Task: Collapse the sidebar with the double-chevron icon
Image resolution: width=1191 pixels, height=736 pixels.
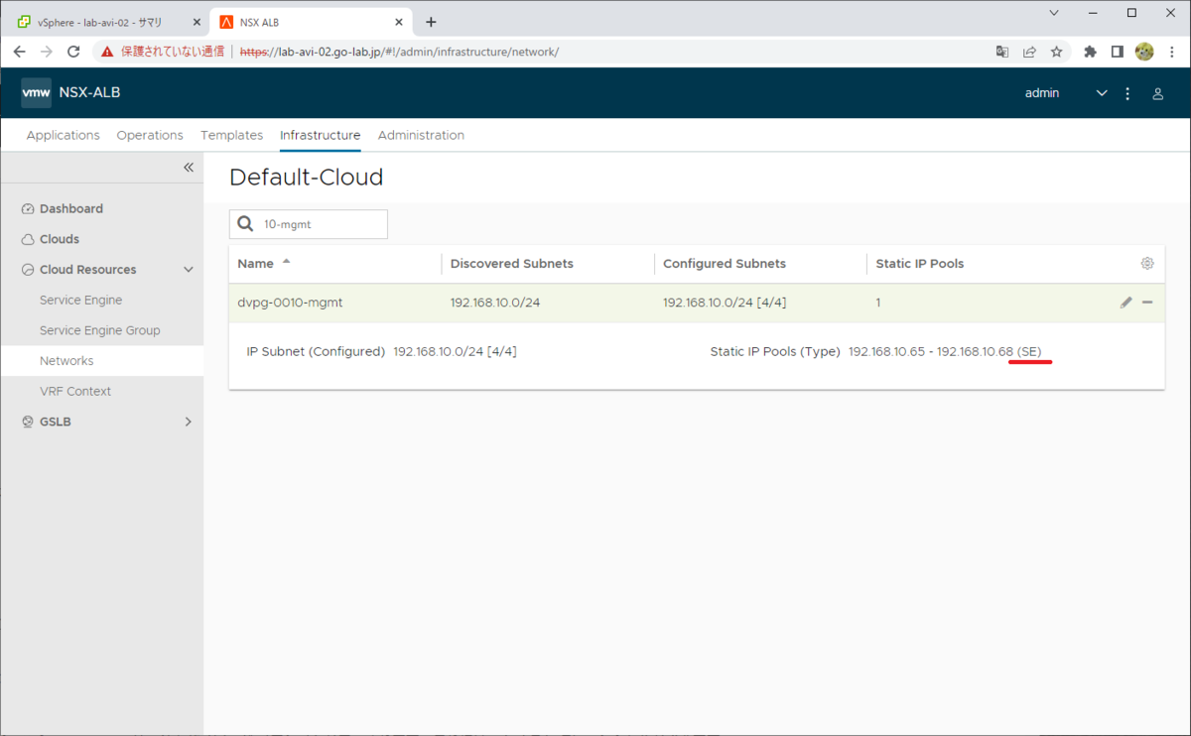Action: (x=189, y=168)
